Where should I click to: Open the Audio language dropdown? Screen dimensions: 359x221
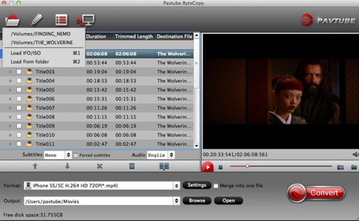[161, 155]
